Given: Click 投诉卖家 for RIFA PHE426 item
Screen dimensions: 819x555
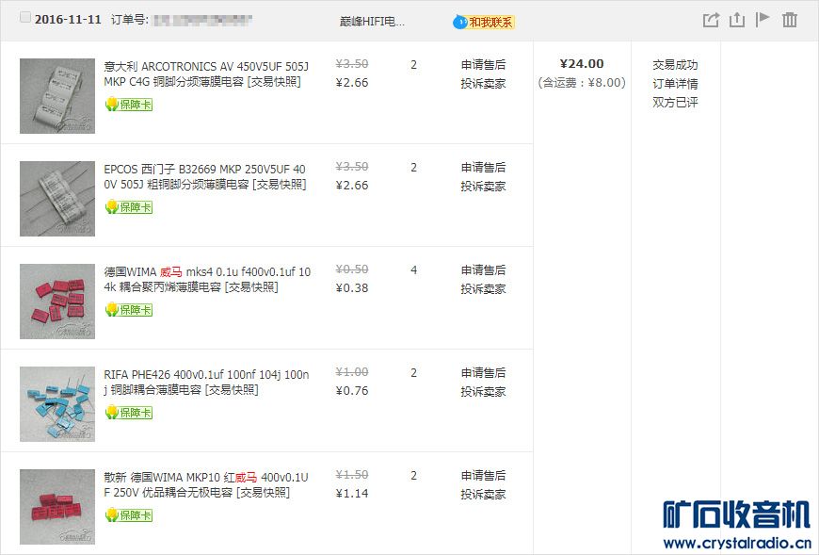Looking at the screenshot, I should 483,391.
